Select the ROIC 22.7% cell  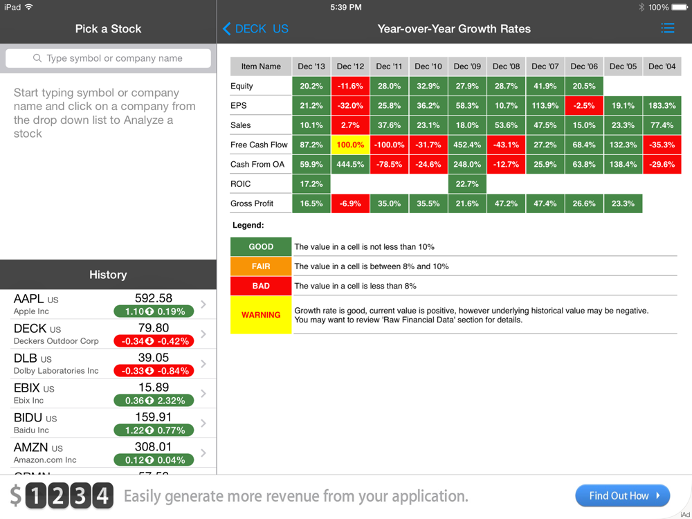(x=467, y=184)
